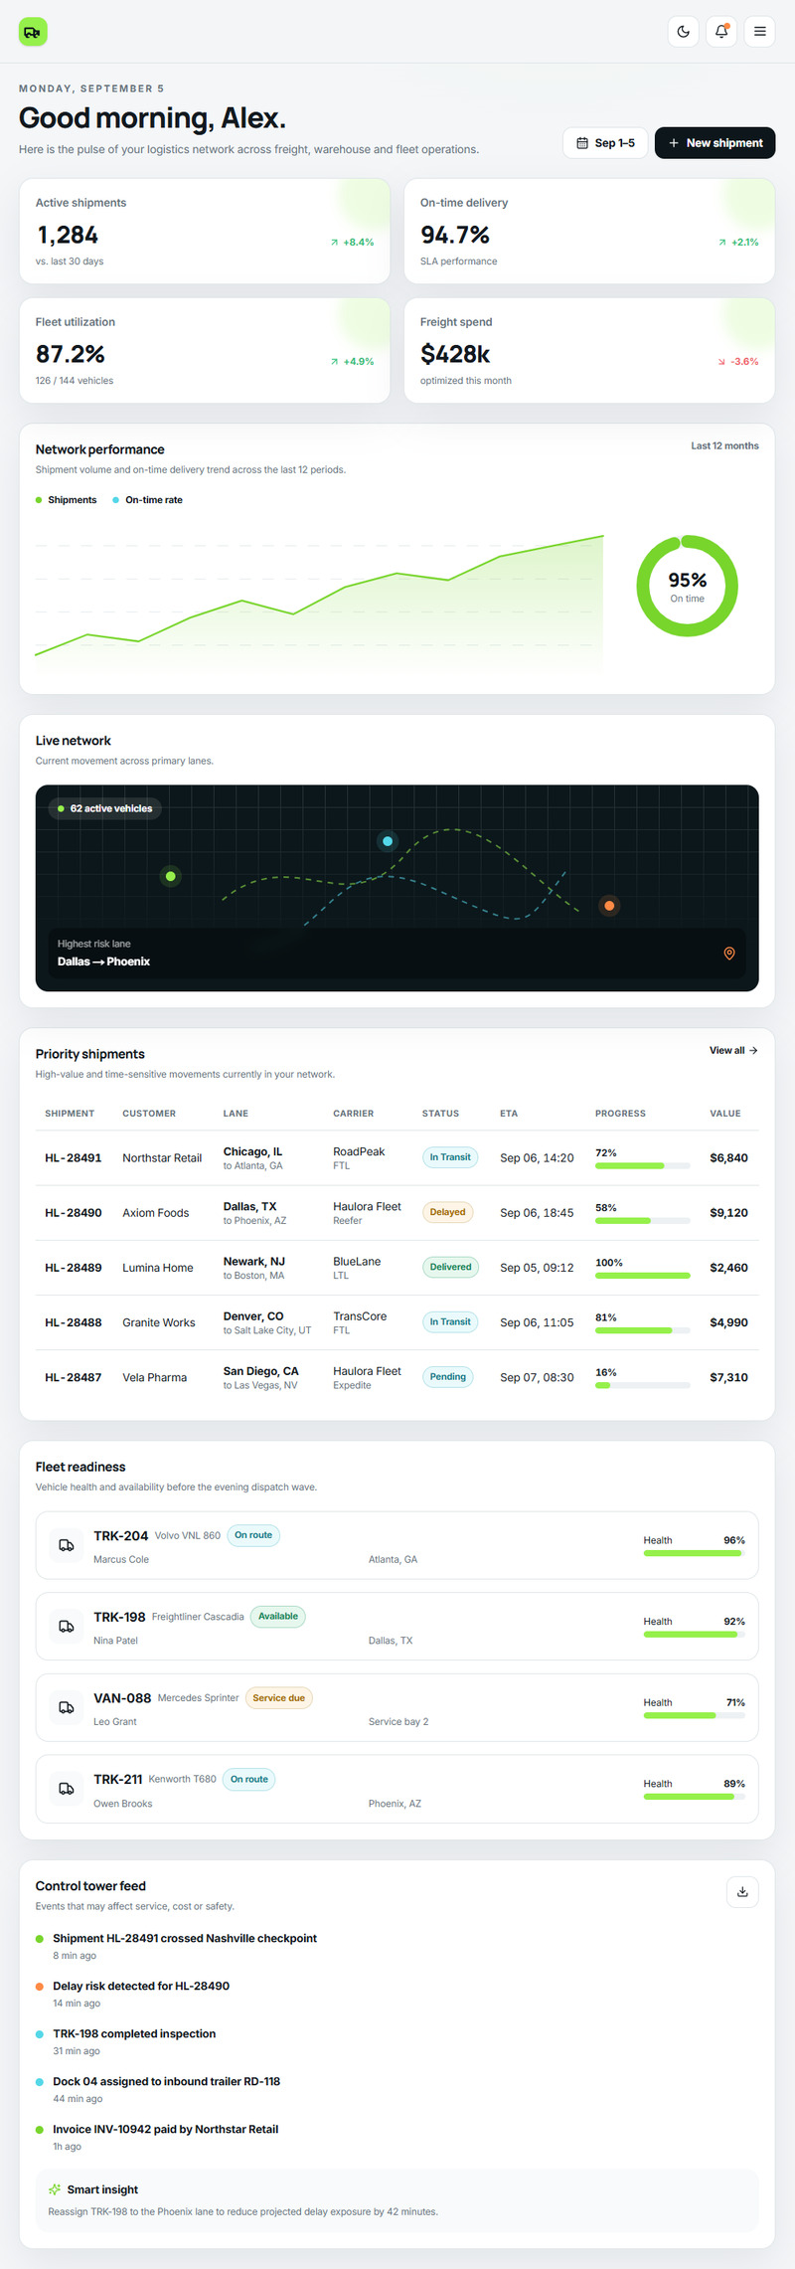
Task: Click the Fleet utilization 87.2% card
Action: tap(205, 351)
